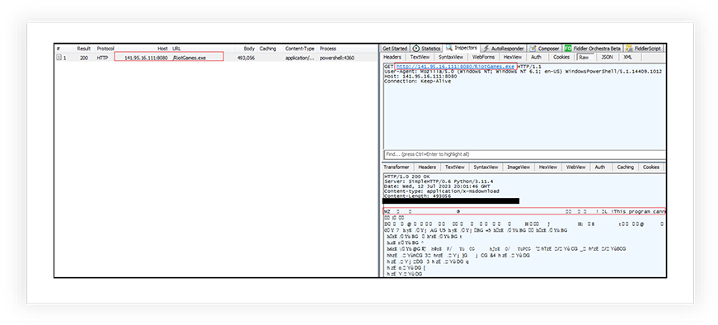
Task: Click body size 493,056 cell
Action: (x=246, y=59)
